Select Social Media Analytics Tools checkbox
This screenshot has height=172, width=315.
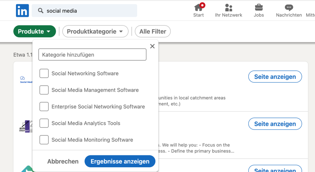(x=44, y=123)
